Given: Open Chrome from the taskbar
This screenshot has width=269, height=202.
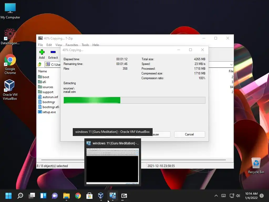Looking at the screenshot, I should point(78,196).
